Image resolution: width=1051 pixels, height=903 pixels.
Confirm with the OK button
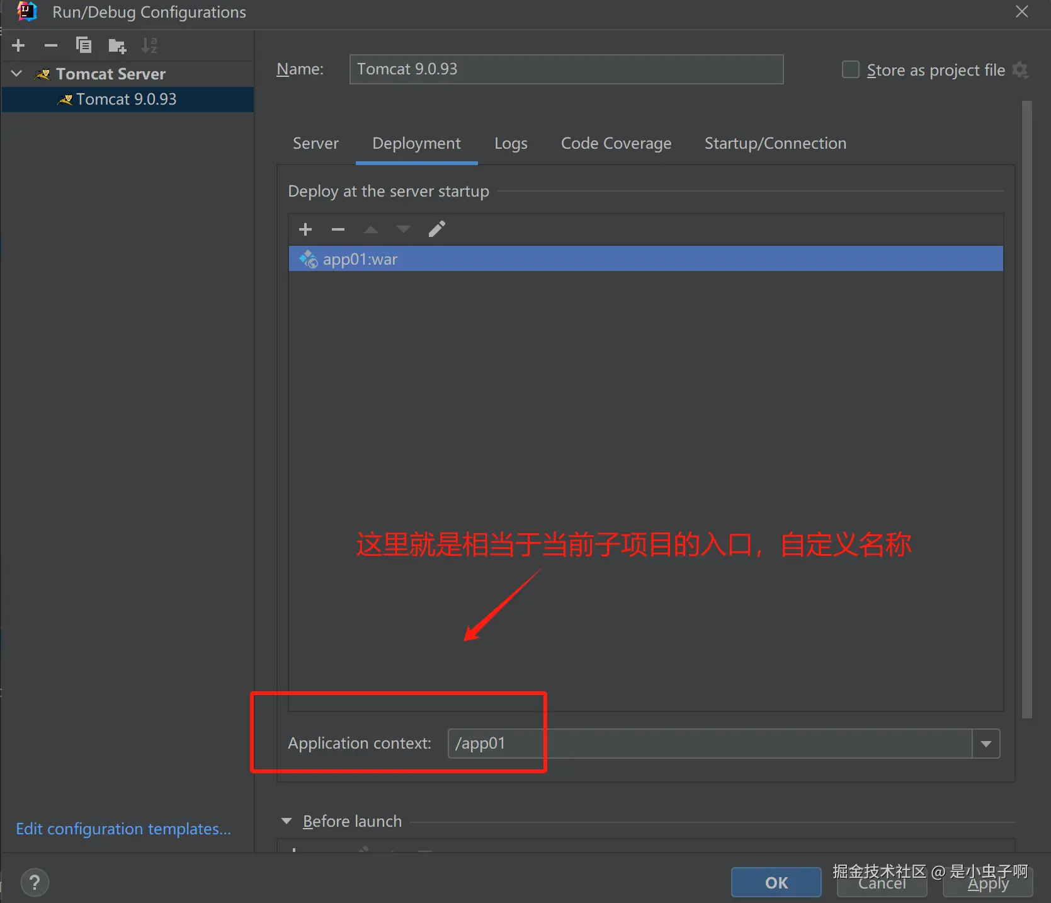click(776, 882)
